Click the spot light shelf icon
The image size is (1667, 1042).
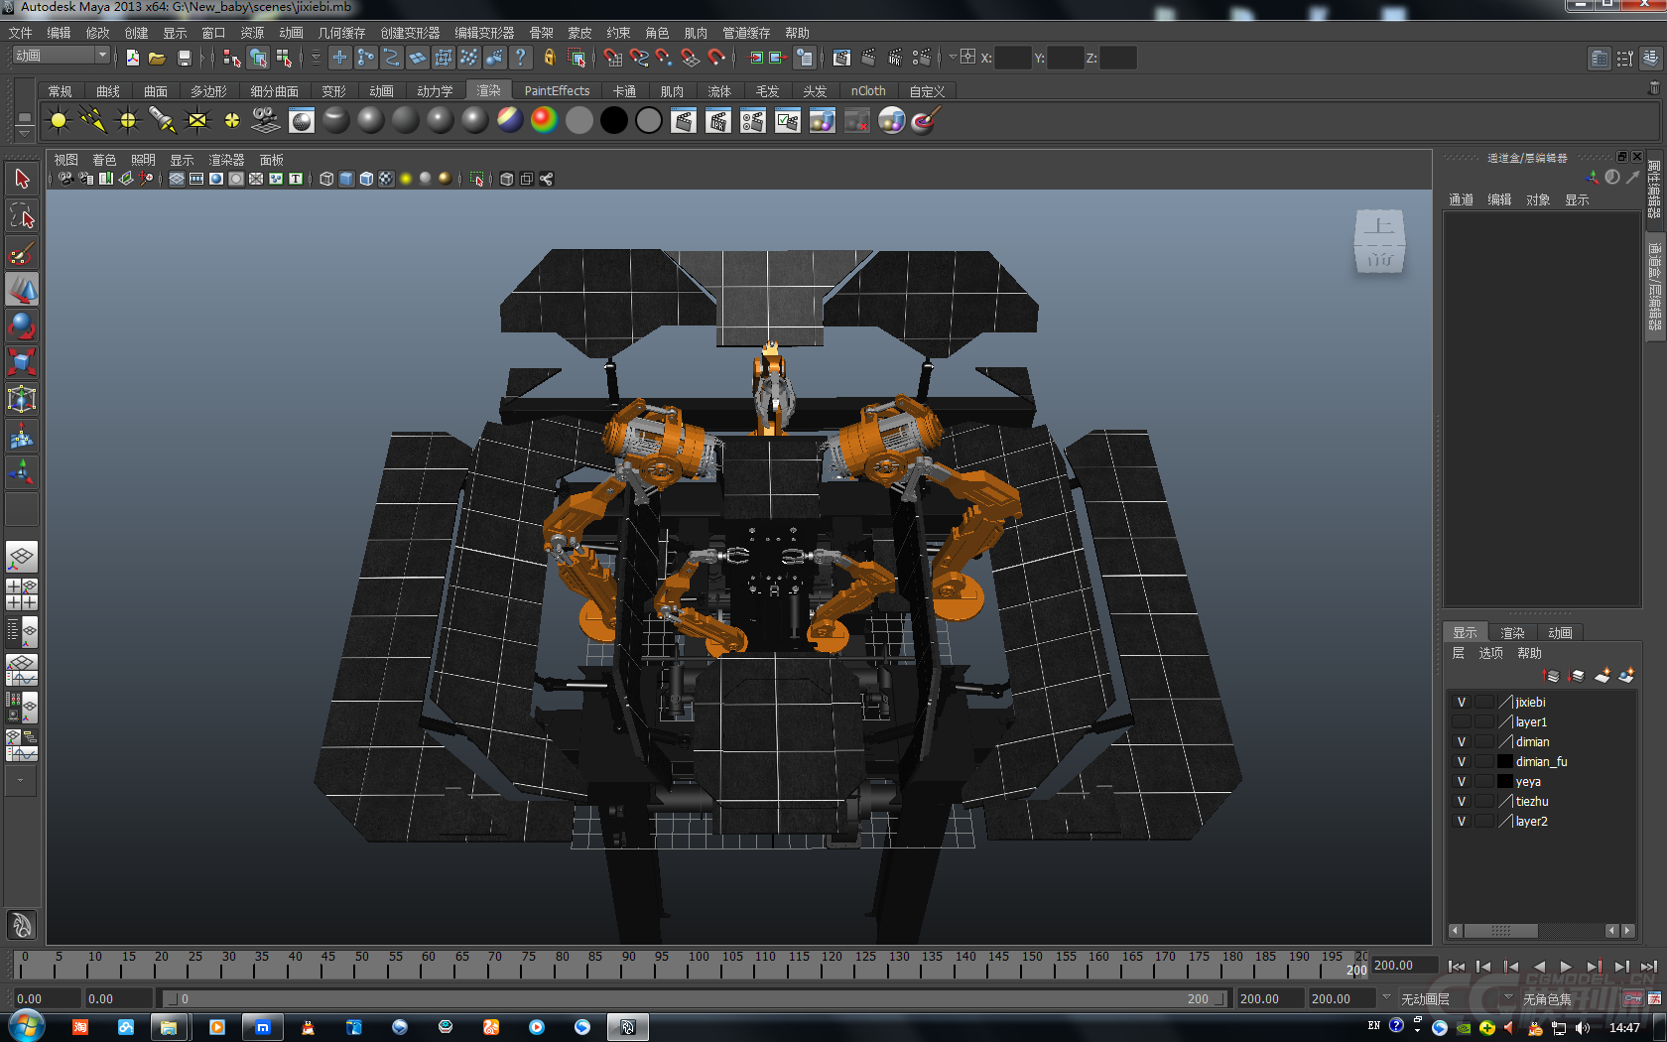coord(162,121)
